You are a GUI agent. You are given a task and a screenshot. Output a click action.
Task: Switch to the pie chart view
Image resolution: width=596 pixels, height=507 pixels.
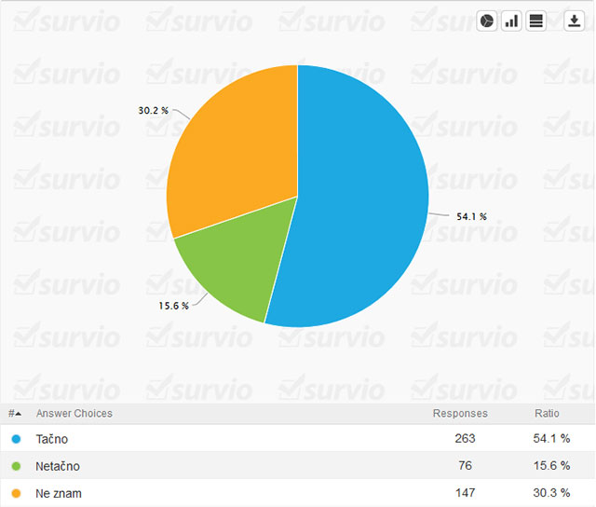coord(487,21)
